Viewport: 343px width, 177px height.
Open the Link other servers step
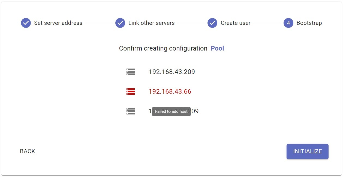[x=151, y=23]
